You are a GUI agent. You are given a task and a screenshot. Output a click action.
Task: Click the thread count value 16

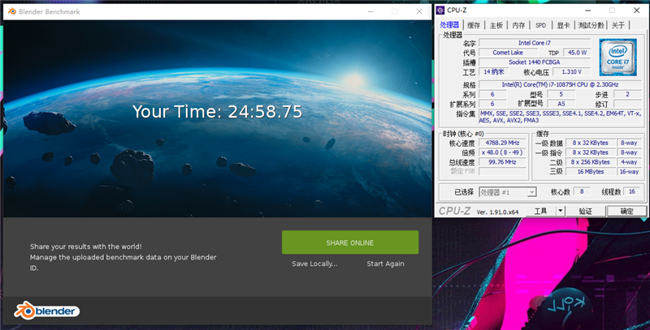[632, 191]
